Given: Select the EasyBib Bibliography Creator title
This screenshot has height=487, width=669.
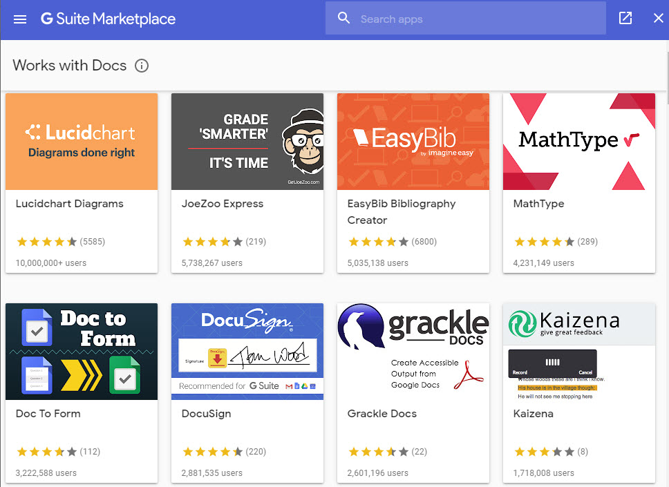Looking at the screenshot, I should coord(402,212).
